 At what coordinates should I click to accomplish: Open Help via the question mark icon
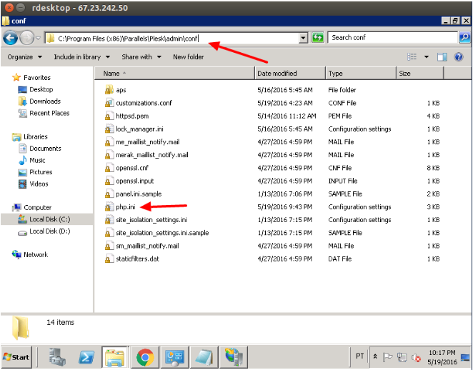coord(459,56)
